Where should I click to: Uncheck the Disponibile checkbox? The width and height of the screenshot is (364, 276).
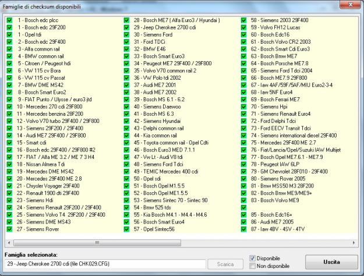[x=252, y=258]
